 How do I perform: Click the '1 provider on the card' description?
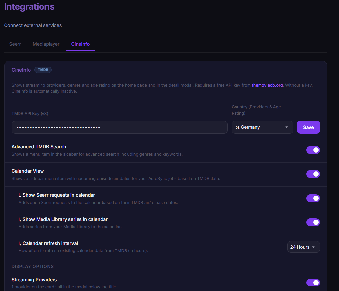tap(64, 287)
